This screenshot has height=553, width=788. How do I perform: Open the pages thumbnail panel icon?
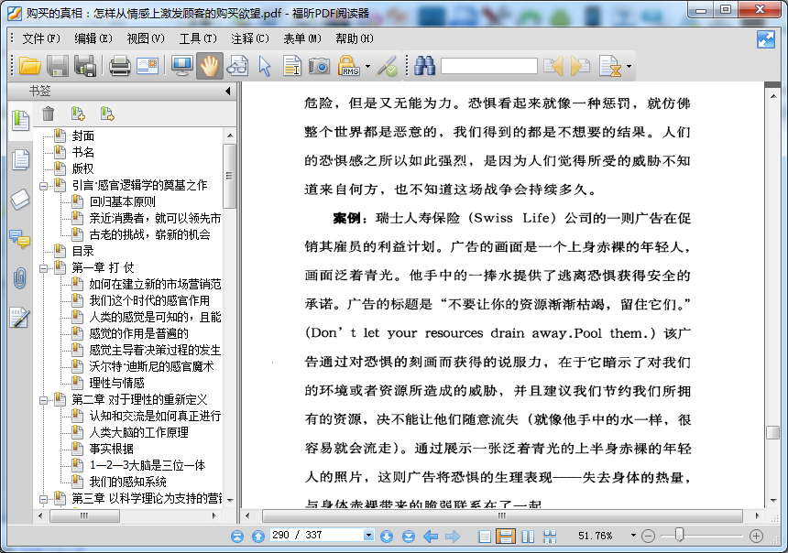(x=20, y=159)
